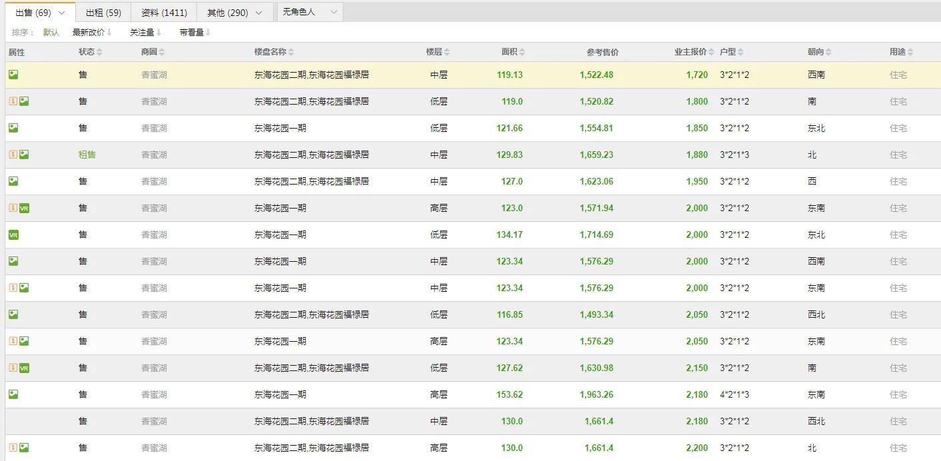Click the down arrow next to 最新改价

111,31
